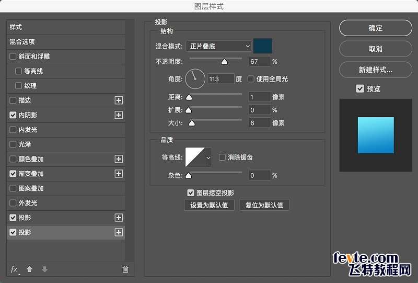Click the 扩展 slider handle
The image size is (418, 283).
[189, 110]
